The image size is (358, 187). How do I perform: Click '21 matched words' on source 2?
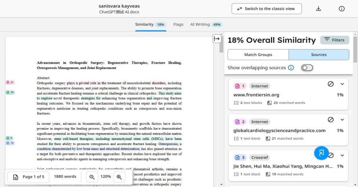(288, 139)
